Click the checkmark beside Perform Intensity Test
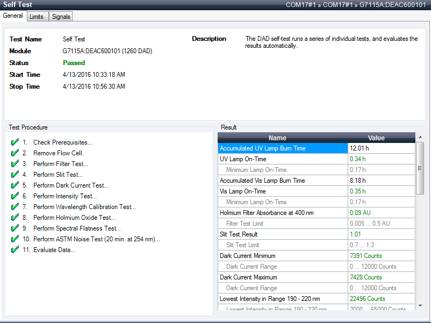The height and width of the screenshot is (323, 431). click(x=15, y=196)
